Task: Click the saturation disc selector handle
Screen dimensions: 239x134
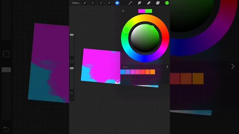Action: [152, 28]
